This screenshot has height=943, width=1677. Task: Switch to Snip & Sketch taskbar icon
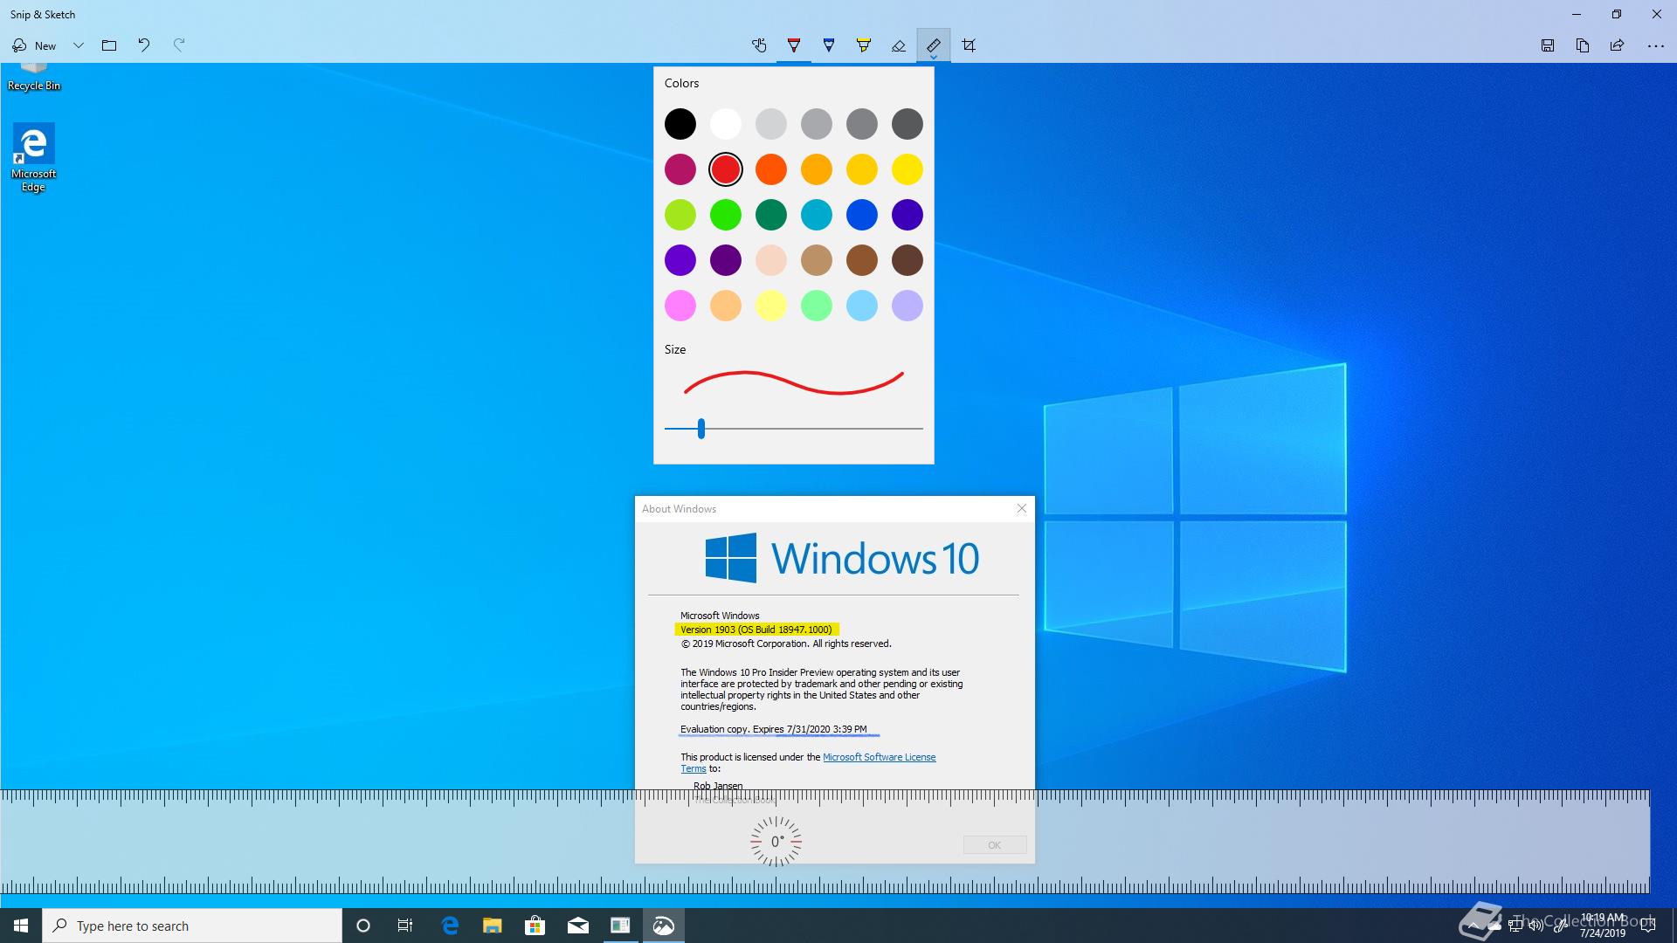pyautogui.click(x=663, y=926)
